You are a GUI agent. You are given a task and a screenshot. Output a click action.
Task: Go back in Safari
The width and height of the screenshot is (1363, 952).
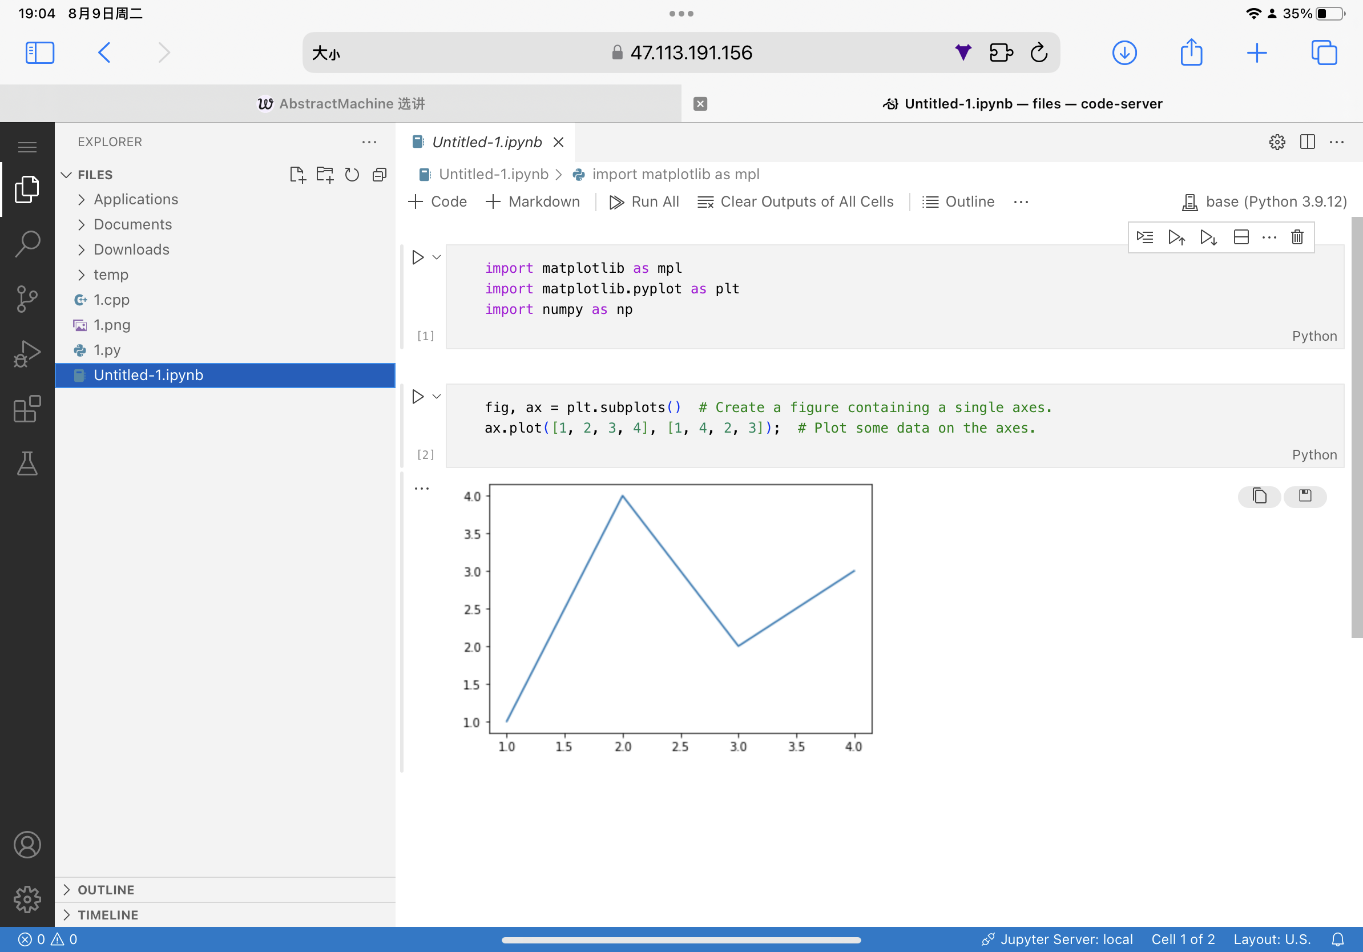[104, 53]
